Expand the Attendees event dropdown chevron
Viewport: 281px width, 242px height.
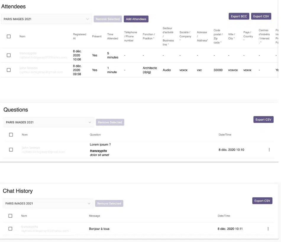coord(87,19)
